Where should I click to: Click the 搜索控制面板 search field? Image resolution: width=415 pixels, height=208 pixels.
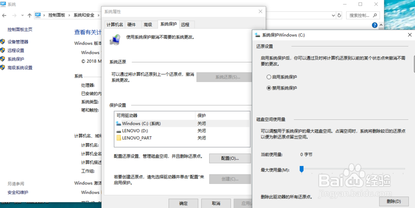click(x=363, y=15)
